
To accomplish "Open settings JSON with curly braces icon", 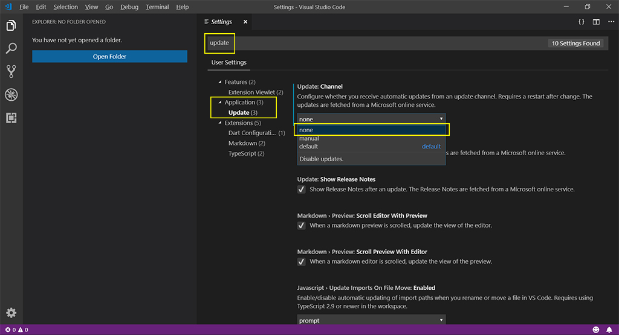I will pos(581,22).
